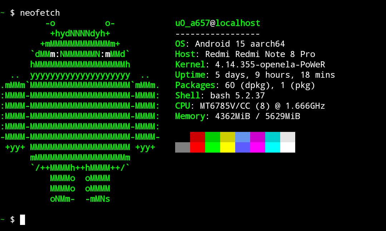Click the Android ASCII art logo
Screen dimensions: 386x231
pos(80,111)
